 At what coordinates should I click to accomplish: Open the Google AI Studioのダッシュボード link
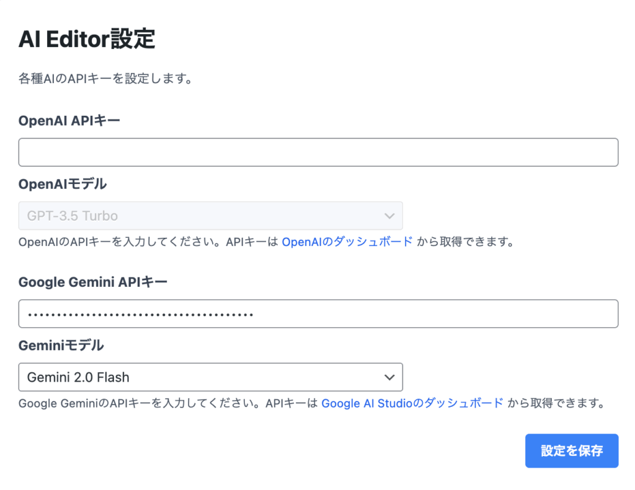tap(412, 403)
